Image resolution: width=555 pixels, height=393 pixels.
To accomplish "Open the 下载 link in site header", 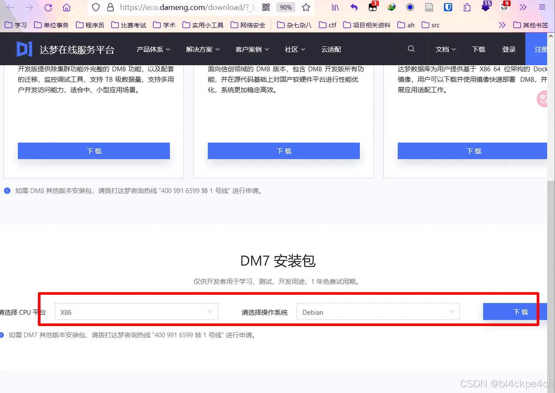I will pos(478,50).
